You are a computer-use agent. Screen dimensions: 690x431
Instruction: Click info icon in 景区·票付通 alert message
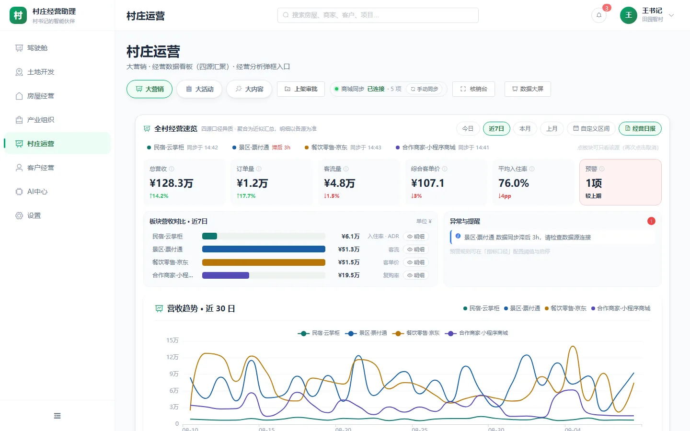[458, 236]
